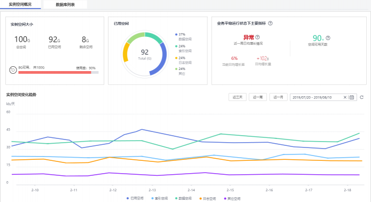The height and width of the screenshot is (202, 371).
Task: Click 37% 数据空间 donut legend entry
Action: (183, 37)
